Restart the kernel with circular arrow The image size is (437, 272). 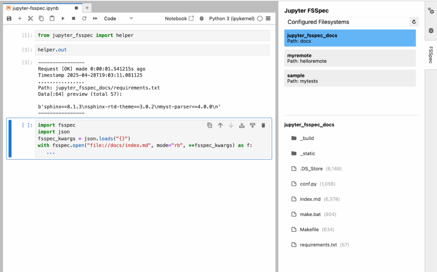click(x=84, y=18)
